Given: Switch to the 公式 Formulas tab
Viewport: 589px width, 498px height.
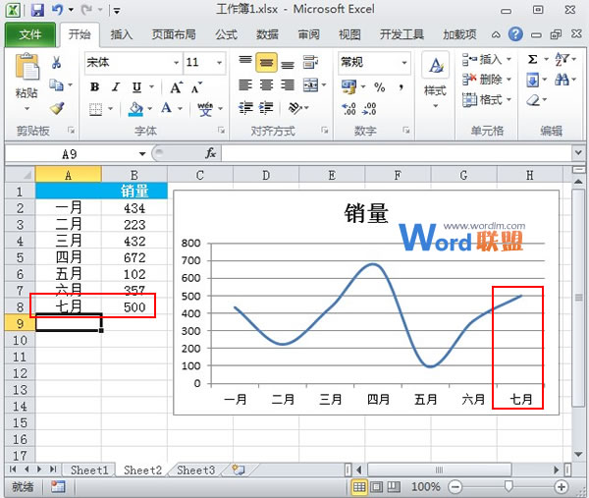Looking at the screenshot, I should pyautogui.click(x=227, y=34).
